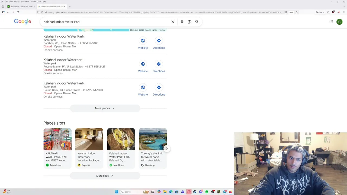Open the View menu
347x195 pixels.
(x=11, y=1)
